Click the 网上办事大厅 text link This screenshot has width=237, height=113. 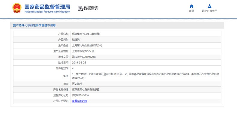click(x=209, y=11)
